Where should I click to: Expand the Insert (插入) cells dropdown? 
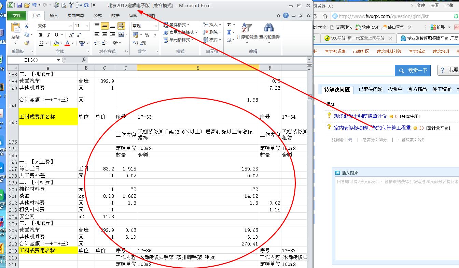coord(220,25)
